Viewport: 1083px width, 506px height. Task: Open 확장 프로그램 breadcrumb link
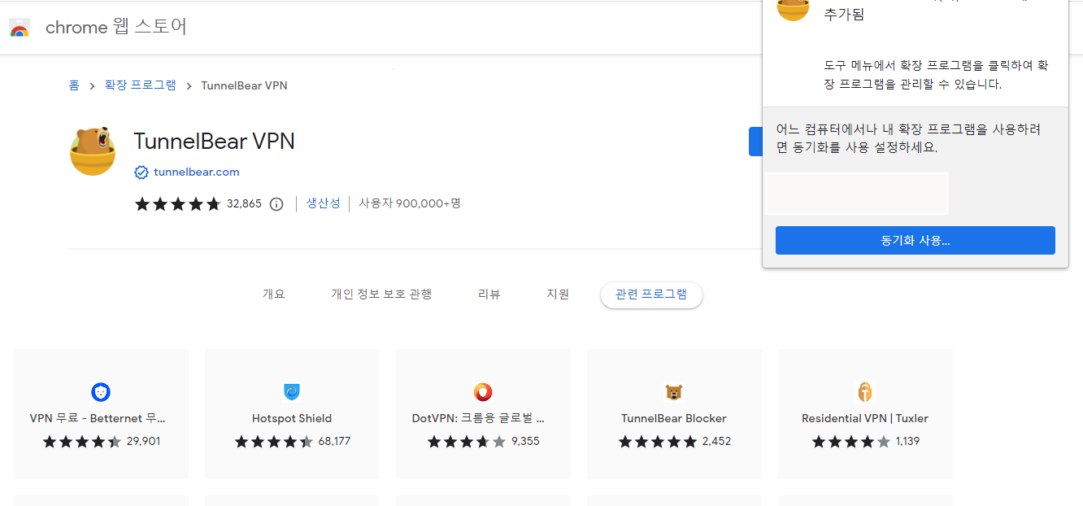pyautogui.click(x=140, y=85)
